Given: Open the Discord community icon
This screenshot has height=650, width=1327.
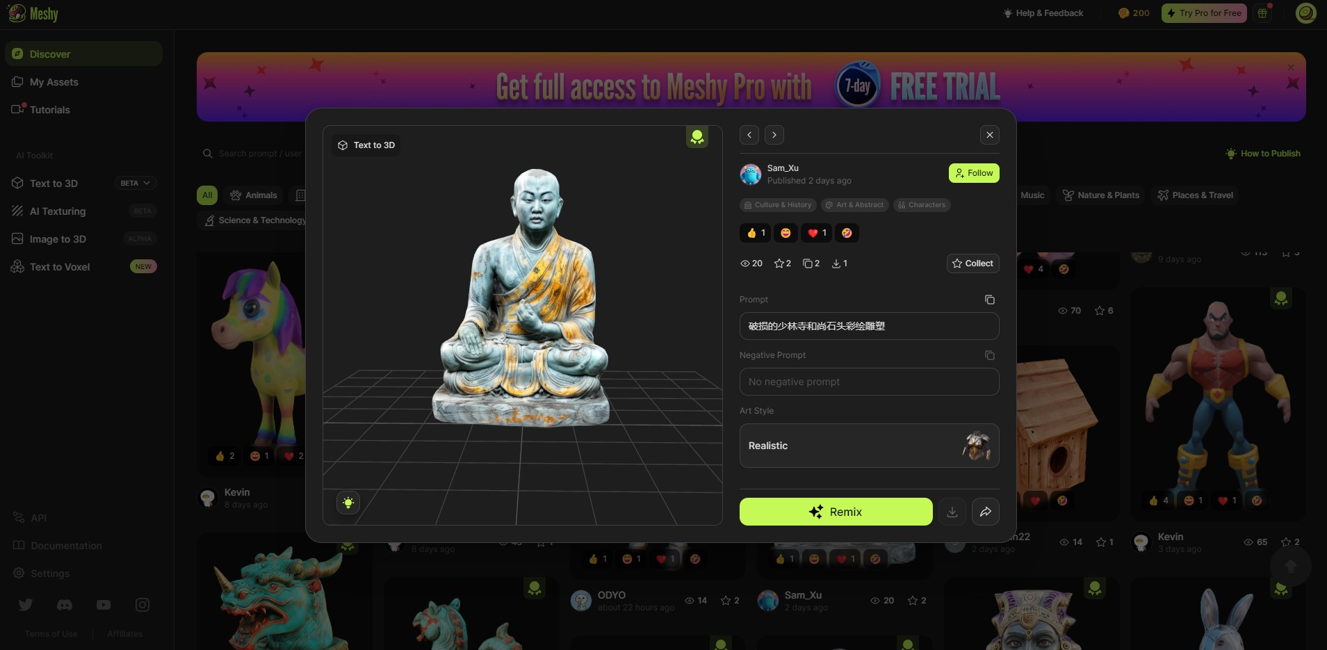Looking at the screenshot, I should click(x=65, y=605).
